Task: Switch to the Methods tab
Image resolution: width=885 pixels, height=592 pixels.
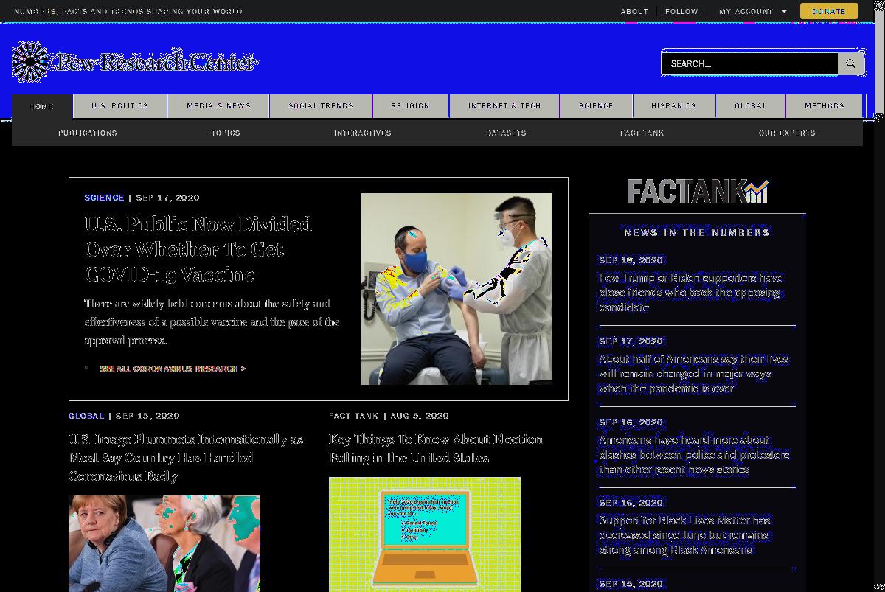Action: [825, 106]
